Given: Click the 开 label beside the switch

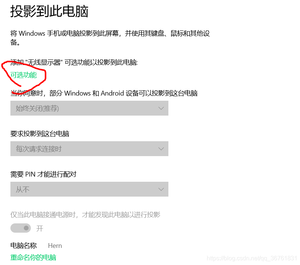Looking at the screenshot, I should pyautogui.click(x=40, y=228).
